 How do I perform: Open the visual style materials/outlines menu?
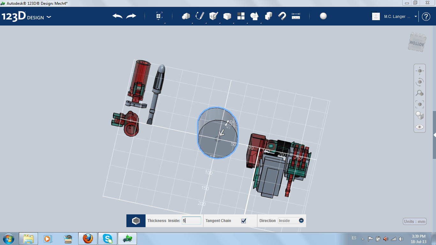tap(420, 115)
